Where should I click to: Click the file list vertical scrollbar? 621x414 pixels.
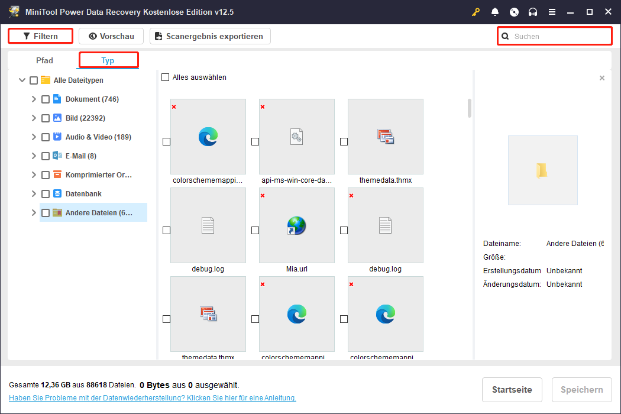point(470,108)
